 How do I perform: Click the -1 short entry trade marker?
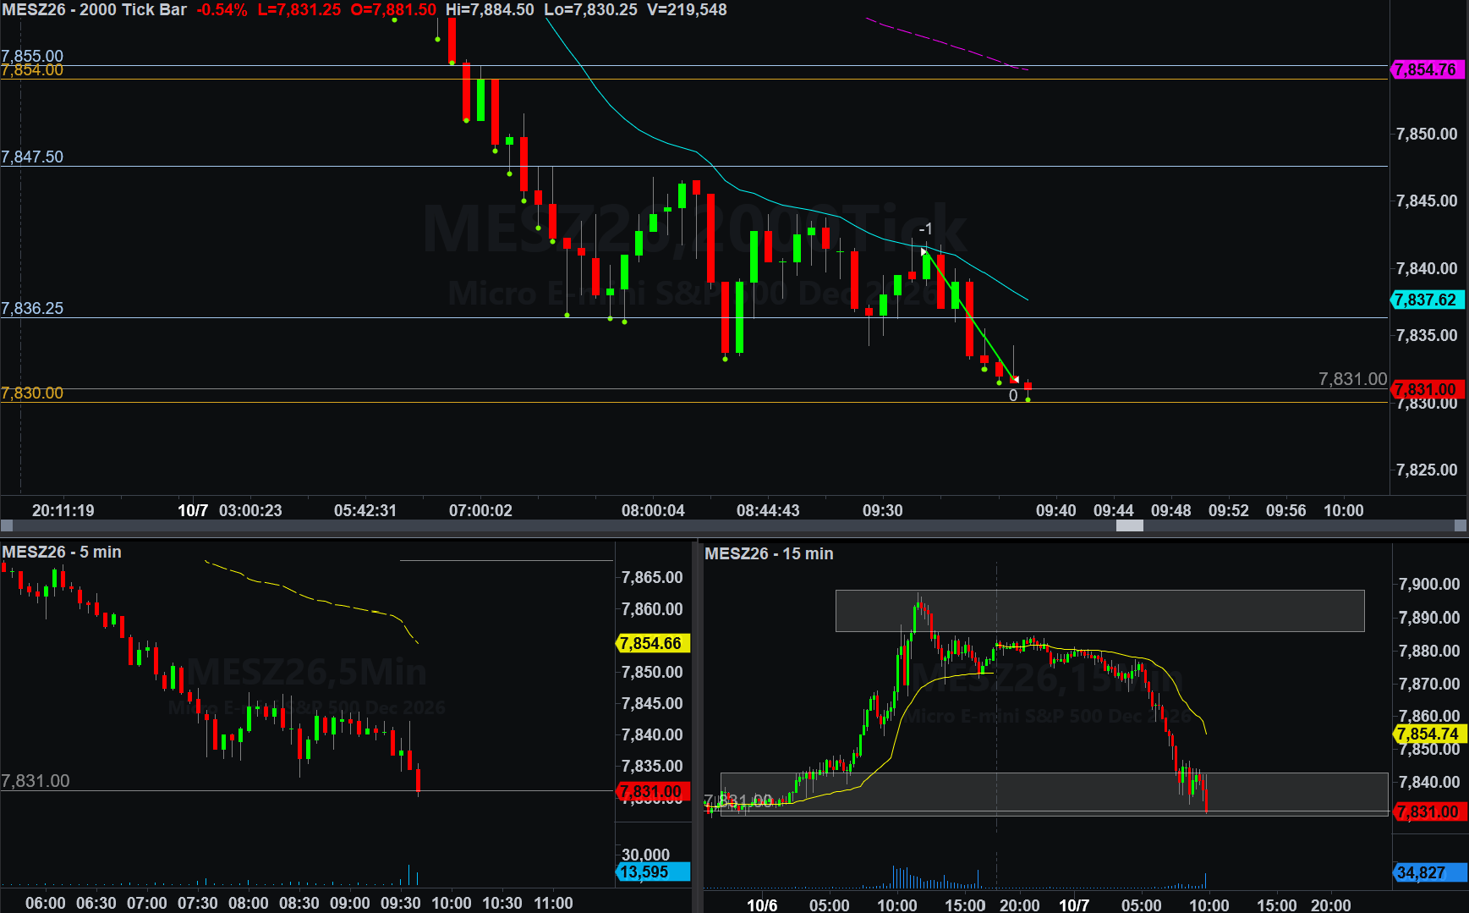click(925, 229)
